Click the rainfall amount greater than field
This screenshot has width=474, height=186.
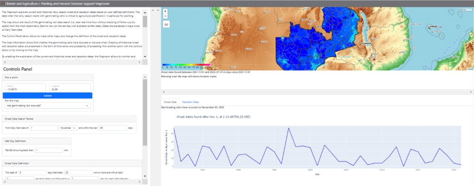tap(49, 150)
